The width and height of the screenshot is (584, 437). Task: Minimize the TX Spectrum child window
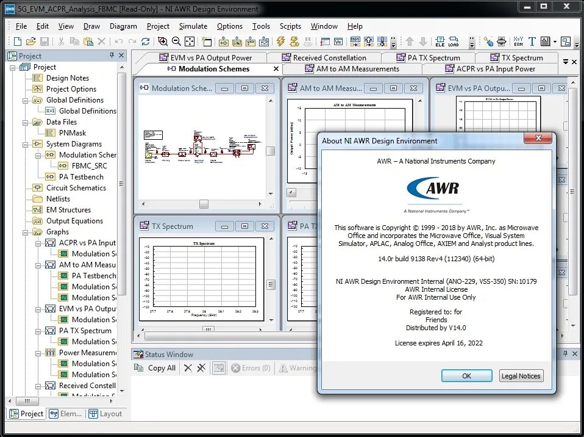pyautogui.click(x=224, y=226)
